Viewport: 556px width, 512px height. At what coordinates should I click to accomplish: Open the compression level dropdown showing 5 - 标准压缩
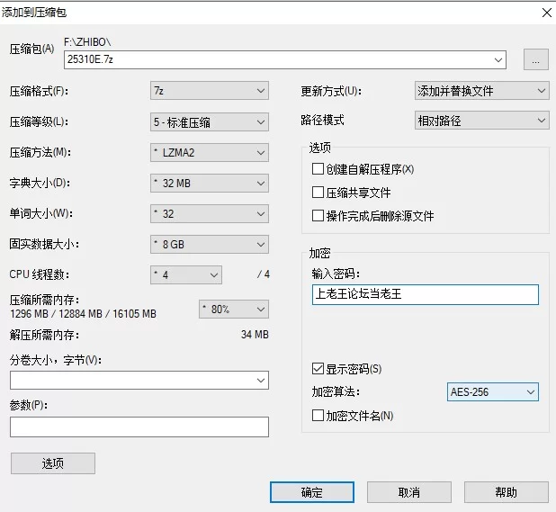(x=210, y=122)
